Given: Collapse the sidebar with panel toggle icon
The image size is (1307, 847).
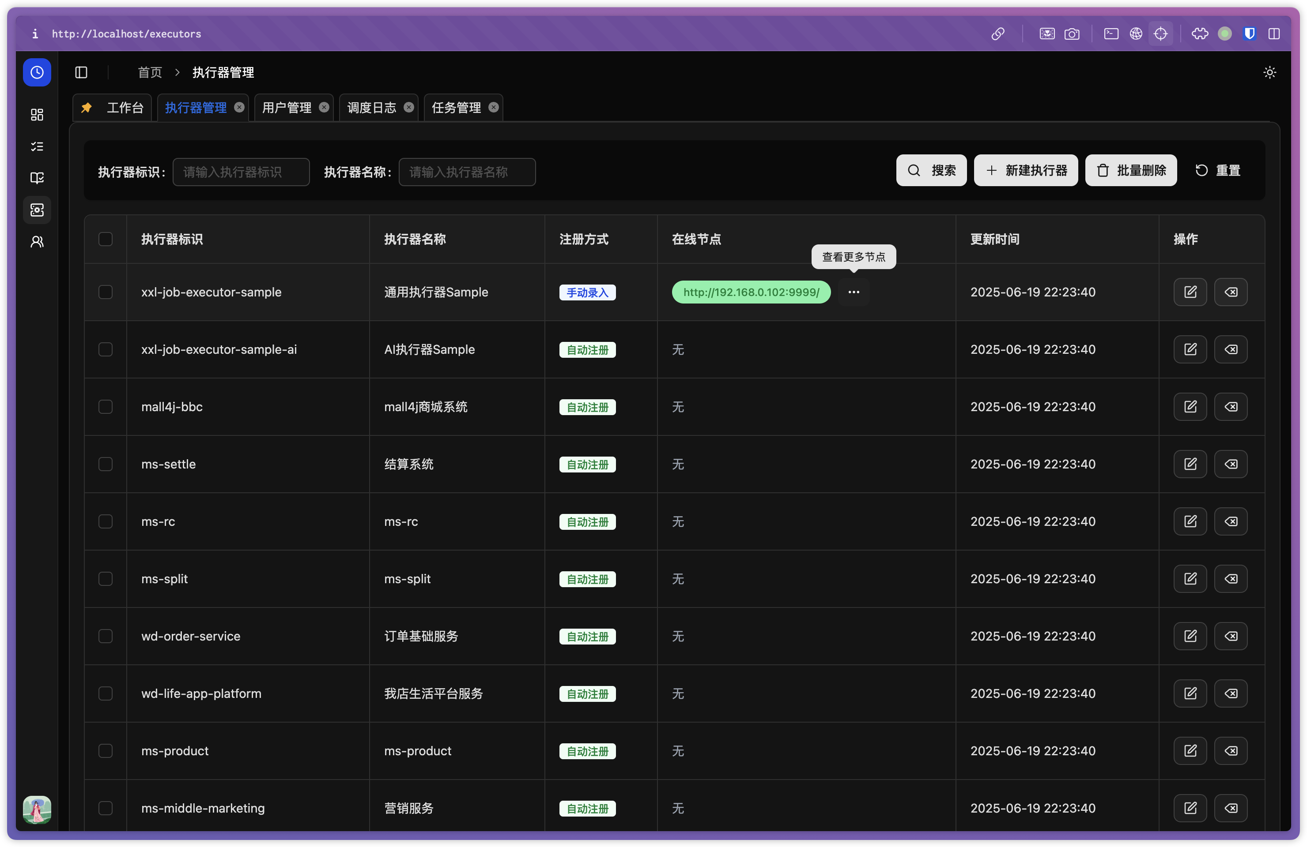Looking at the screenshot, I should [x=81, y=72].
